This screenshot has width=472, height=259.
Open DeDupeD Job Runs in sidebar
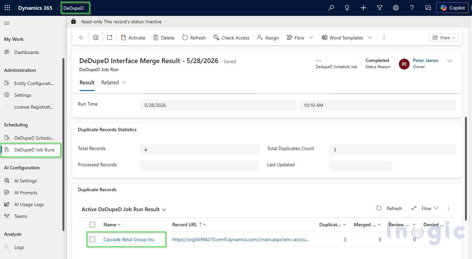pyautogui.click(x=34, y=150)
